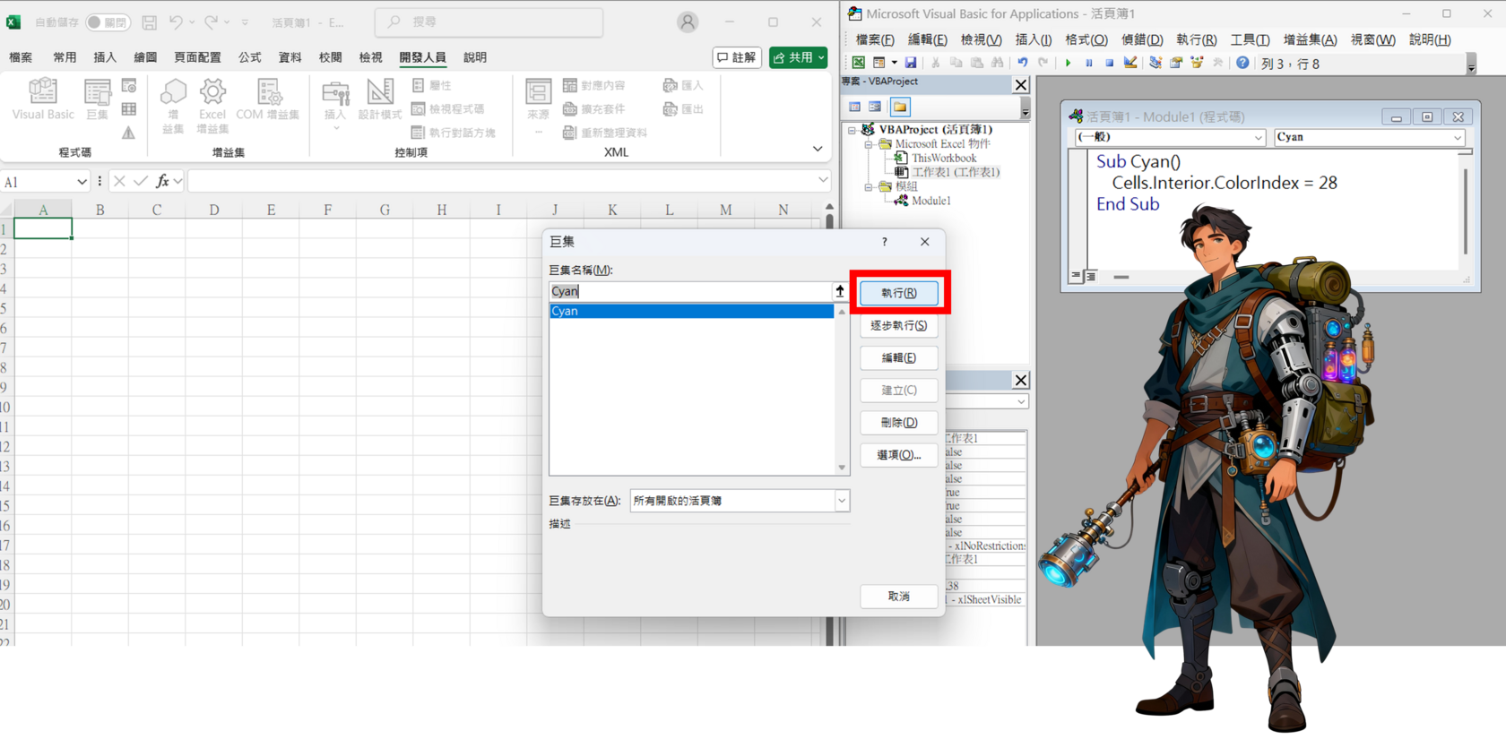1506x739 pixels.
Task: Click the Find binoculars icon in VBA toolbar
Action: [x=997, y=63]
